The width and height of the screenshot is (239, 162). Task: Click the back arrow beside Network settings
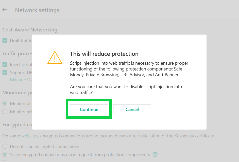(5, 10)
